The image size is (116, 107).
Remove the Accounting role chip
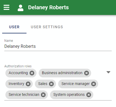pos(32,73)
